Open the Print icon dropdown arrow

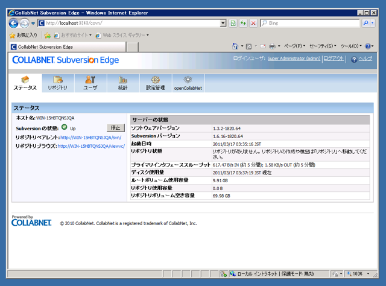pos(279,46)
